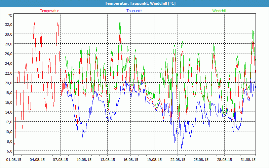The image size is (269, 168).
Task: Click the 32,0 value on the y-axis
Action: 8,24
